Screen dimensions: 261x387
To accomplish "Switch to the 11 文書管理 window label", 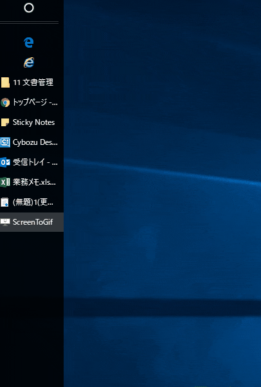I will [x=33, y=82].
